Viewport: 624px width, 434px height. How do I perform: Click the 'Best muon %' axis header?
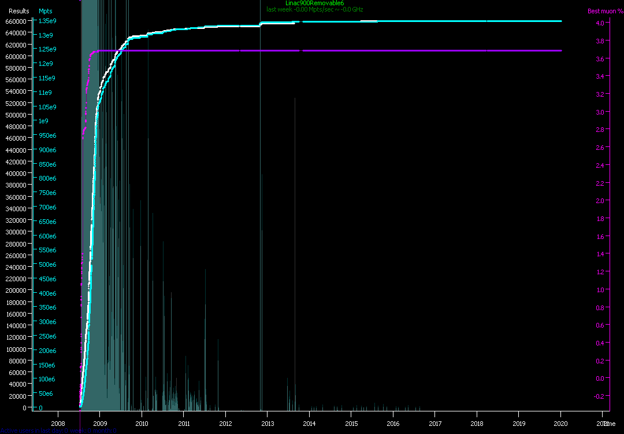click(601, 11)
